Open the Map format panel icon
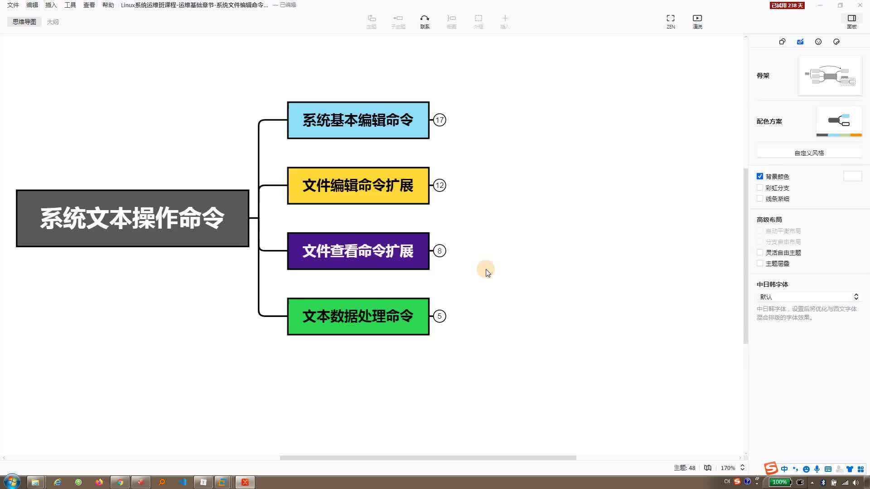The width and height of the screenshot is (870, 489). pyautogui.click(x=800, y=42)
